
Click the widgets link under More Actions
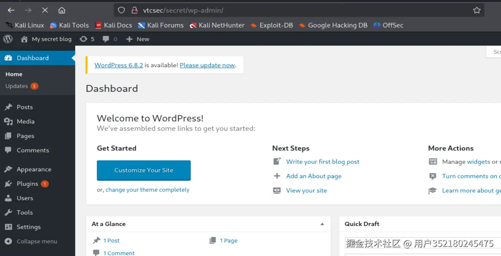(x=478, y=162)
